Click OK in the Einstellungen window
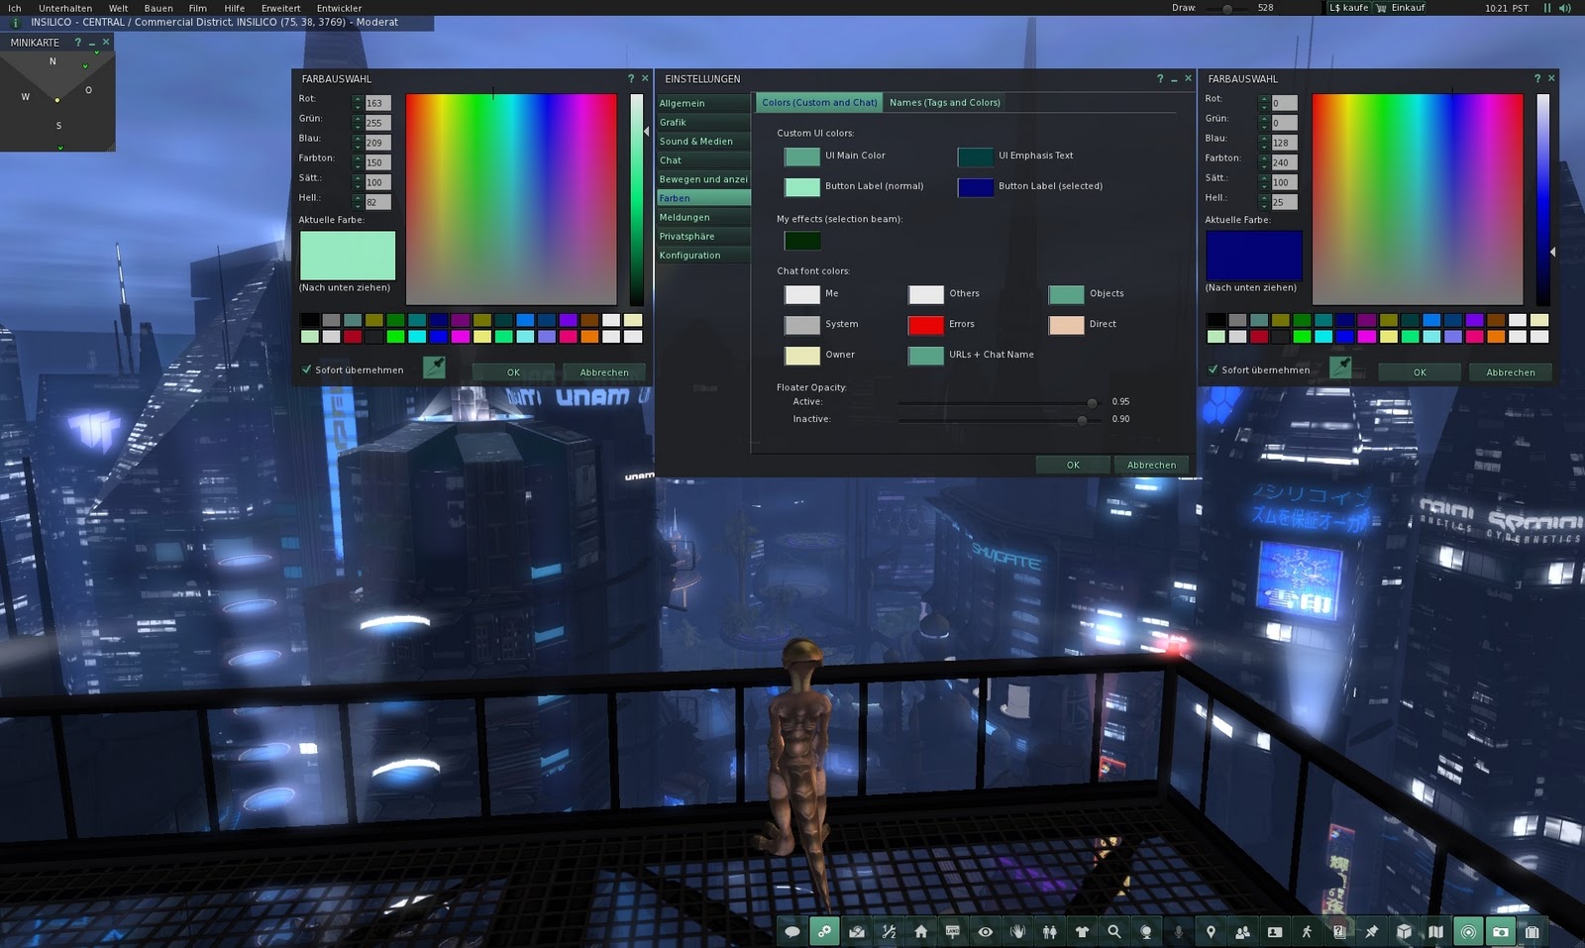 [1071, 464]
